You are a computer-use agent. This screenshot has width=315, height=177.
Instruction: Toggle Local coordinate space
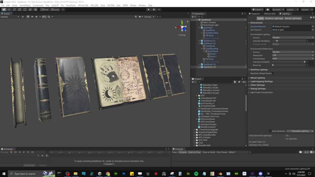(x=55, y=10)
